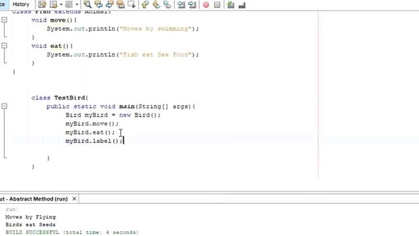Image resolution: width=419 pixels, height=236 pixels.
Task: Place cursor on 'Bird myBird = new Bird();'
Action: coord(113,115)
